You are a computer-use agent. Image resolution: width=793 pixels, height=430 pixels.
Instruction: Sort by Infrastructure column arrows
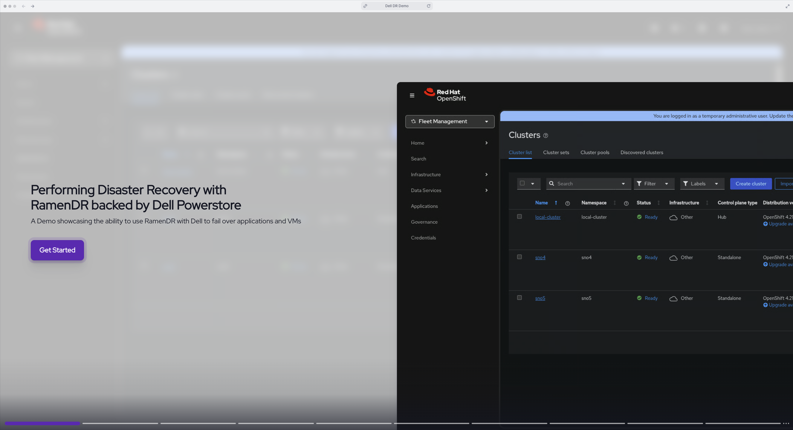click(707, 203)
